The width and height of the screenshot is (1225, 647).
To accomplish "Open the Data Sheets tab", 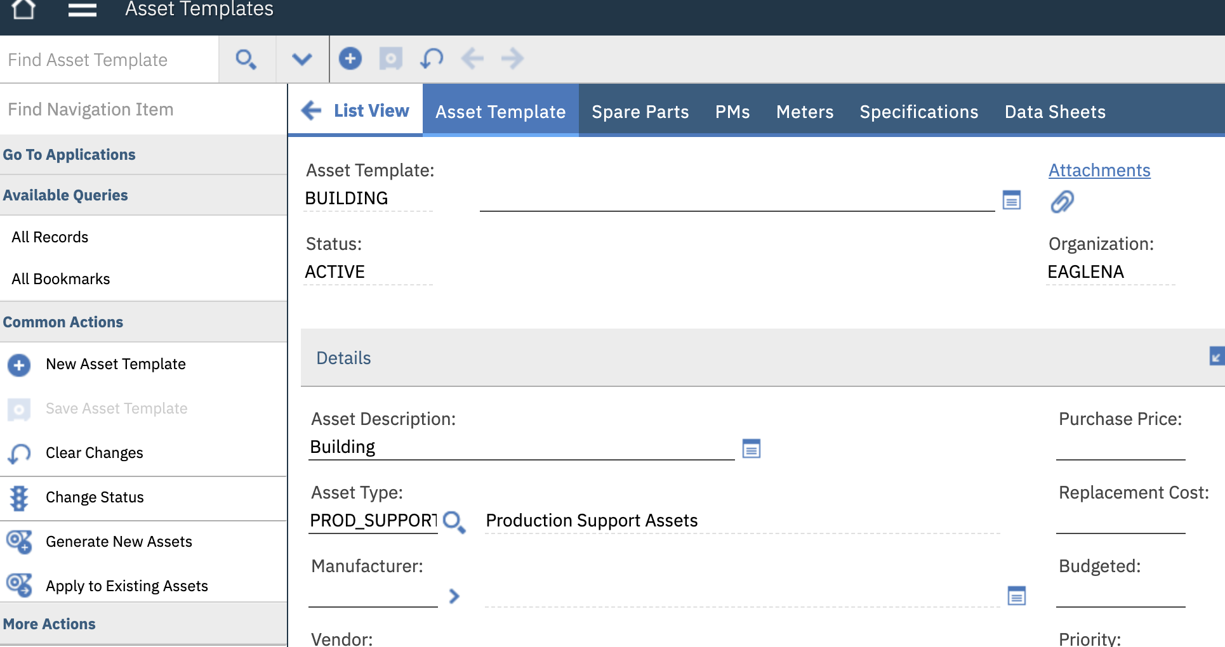I will [x=1055, y=112].
